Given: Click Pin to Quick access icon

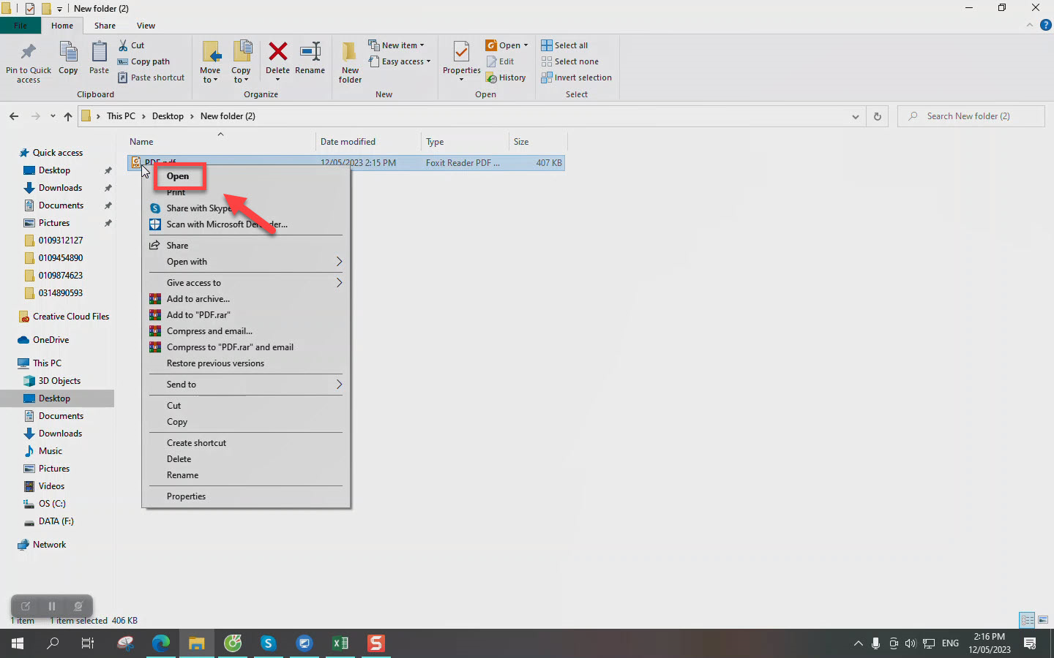Looking at the screenshot, I should [x=29, y=53].
